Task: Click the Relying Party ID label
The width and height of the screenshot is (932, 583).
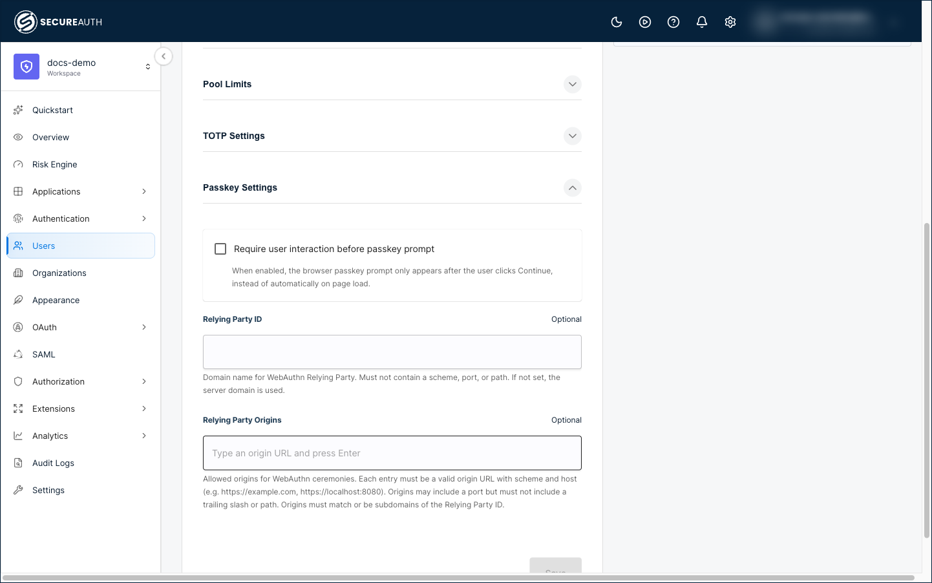Action: (232, 319)
